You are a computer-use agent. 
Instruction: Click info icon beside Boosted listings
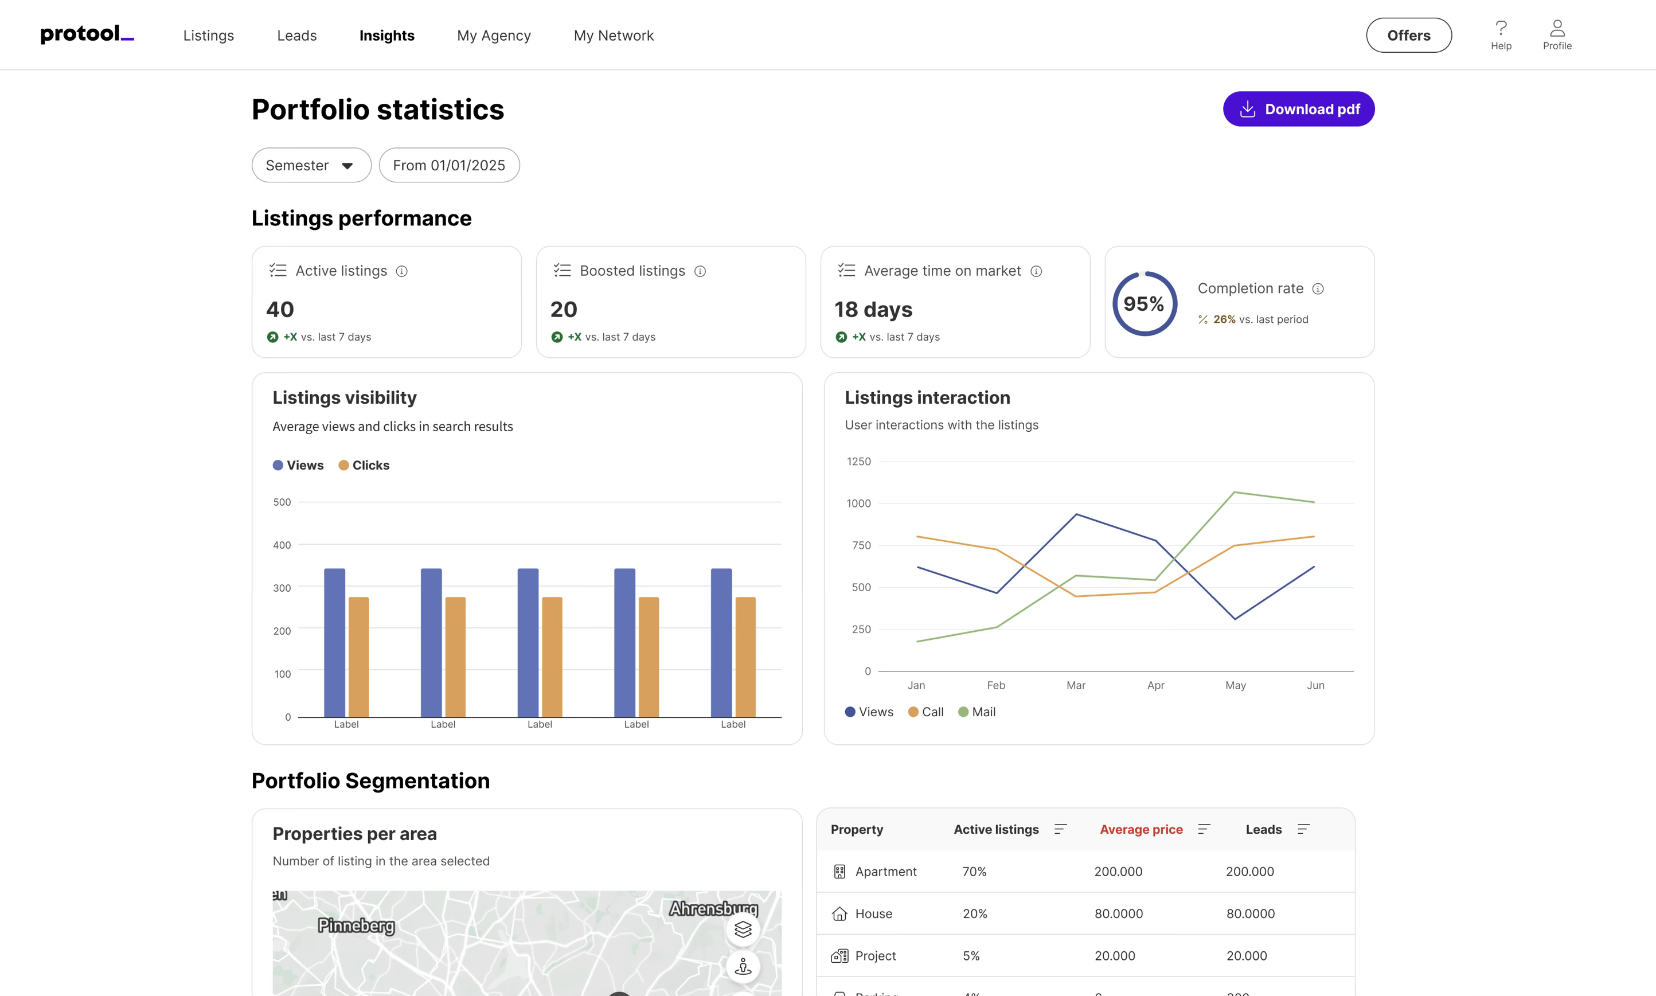[x=700, y=271]
